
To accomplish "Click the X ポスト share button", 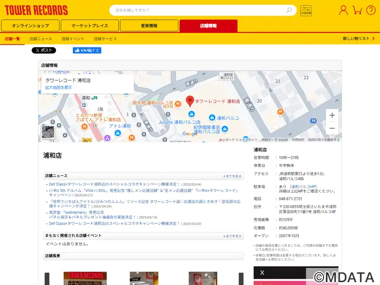I will 44,50.
